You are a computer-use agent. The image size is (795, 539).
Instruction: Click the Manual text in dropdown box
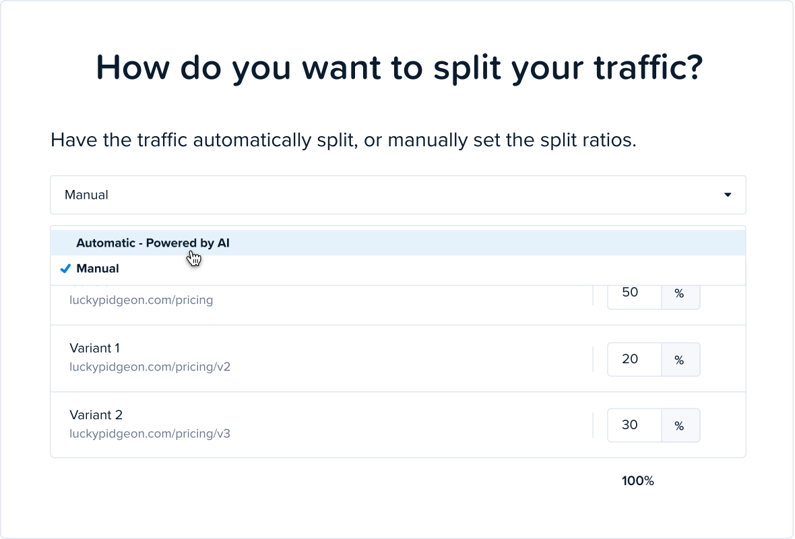(86, 195)
